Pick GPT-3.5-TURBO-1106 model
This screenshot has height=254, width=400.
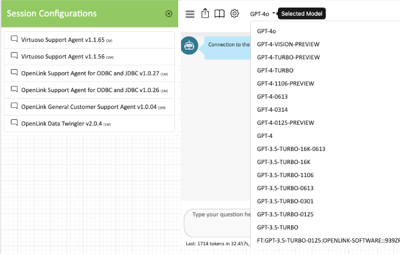click(x=285, y=175)
